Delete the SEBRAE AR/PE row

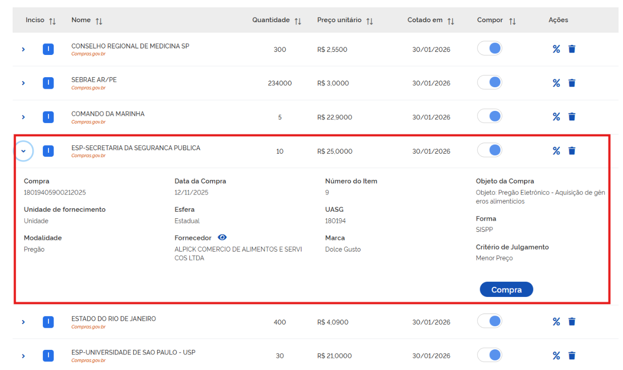[572, 83]
